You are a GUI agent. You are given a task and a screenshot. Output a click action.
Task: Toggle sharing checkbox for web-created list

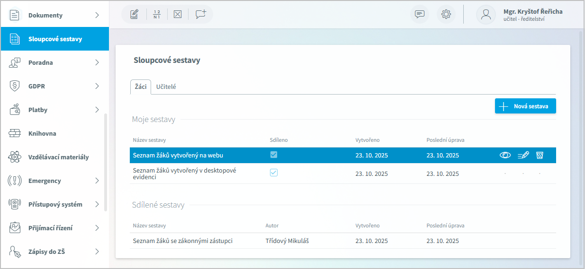pos(274,155)
